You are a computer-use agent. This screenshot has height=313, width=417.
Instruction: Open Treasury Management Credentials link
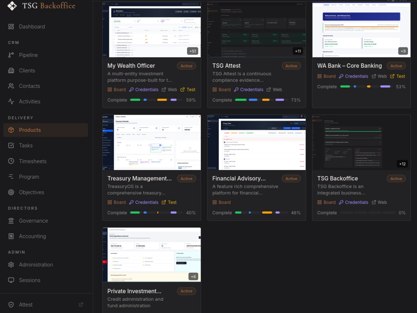click(144, 202)
